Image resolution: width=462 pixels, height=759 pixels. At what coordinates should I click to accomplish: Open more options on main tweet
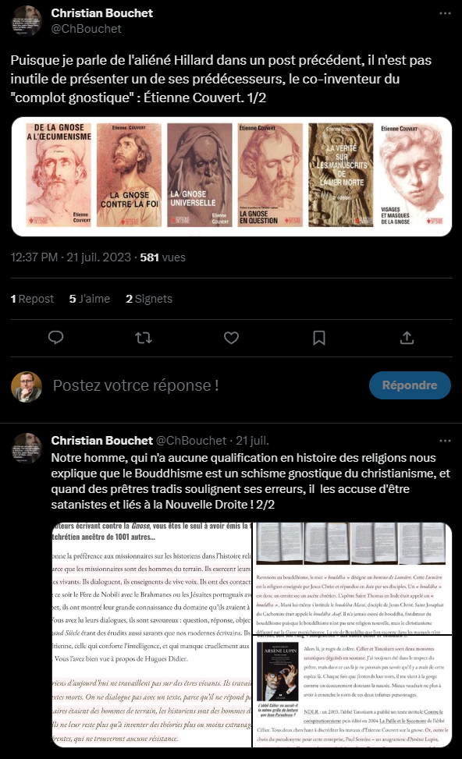click(445, 13)
